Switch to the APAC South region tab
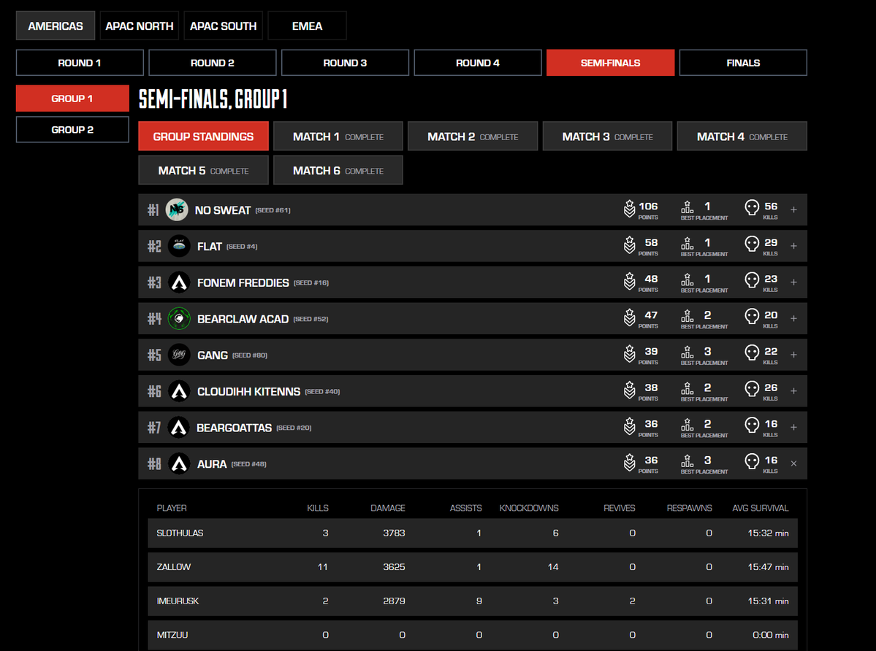Viewport: 876px width, 651px height. coord(223,26)
